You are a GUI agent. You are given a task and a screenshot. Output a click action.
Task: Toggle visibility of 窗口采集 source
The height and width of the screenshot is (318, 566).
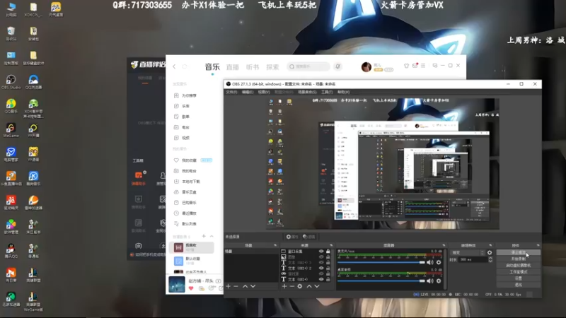click(321, 252)
